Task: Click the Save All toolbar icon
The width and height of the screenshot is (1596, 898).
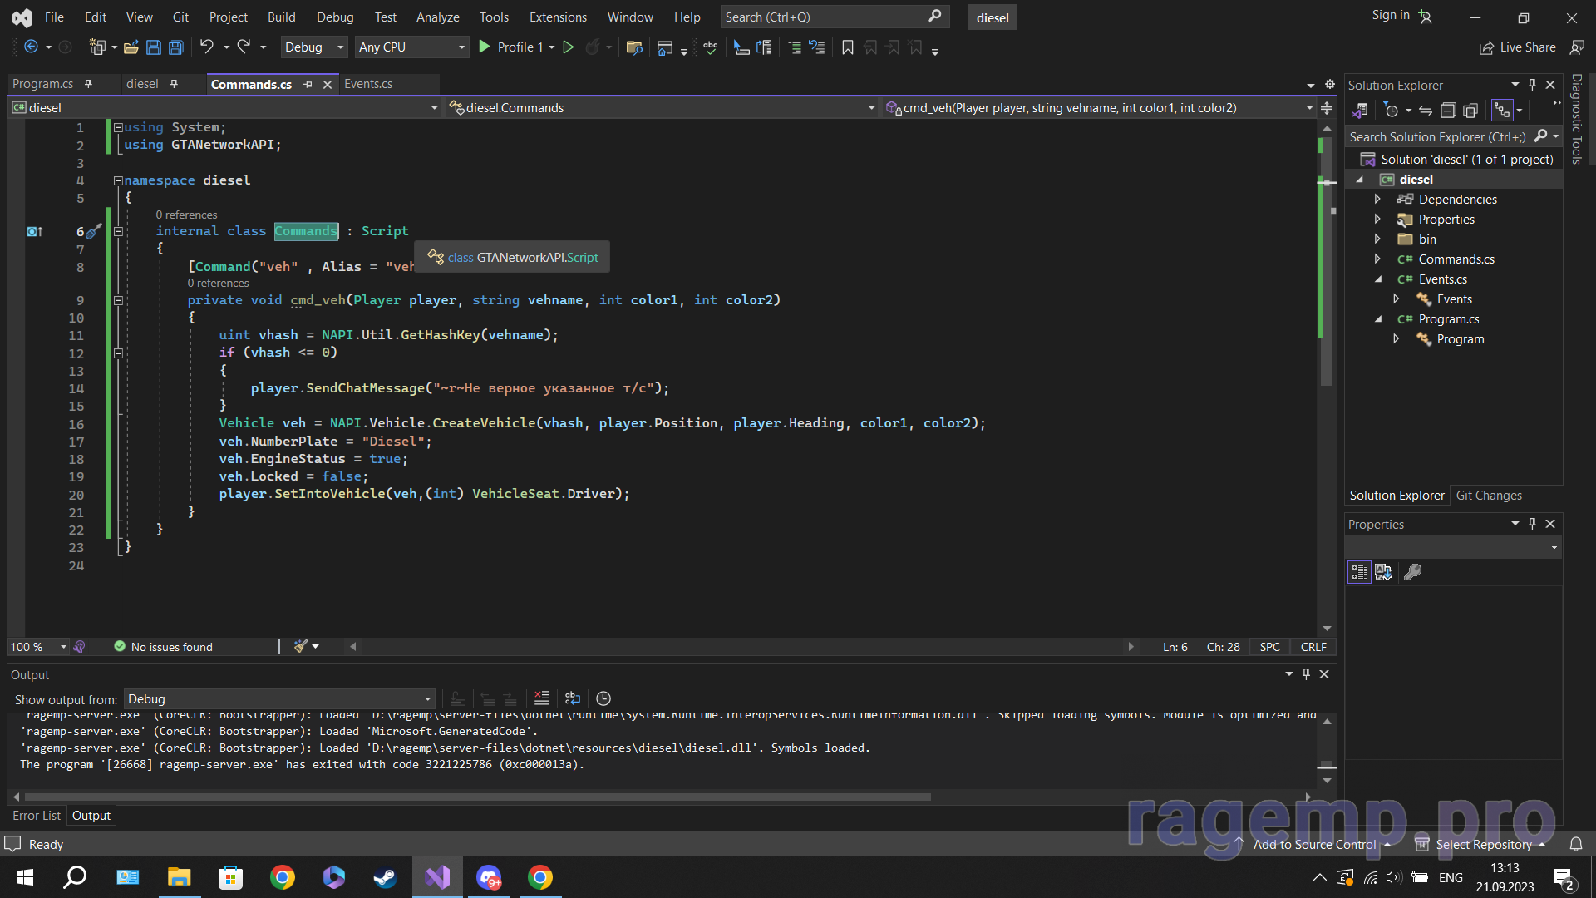Action: 176,47
